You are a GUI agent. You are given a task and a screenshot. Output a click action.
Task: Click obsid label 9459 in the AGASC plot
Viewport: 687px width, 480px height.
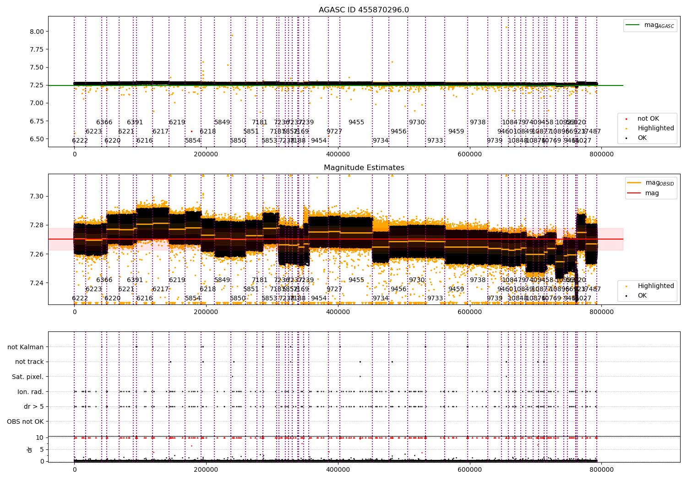click(x=456, y=131)
